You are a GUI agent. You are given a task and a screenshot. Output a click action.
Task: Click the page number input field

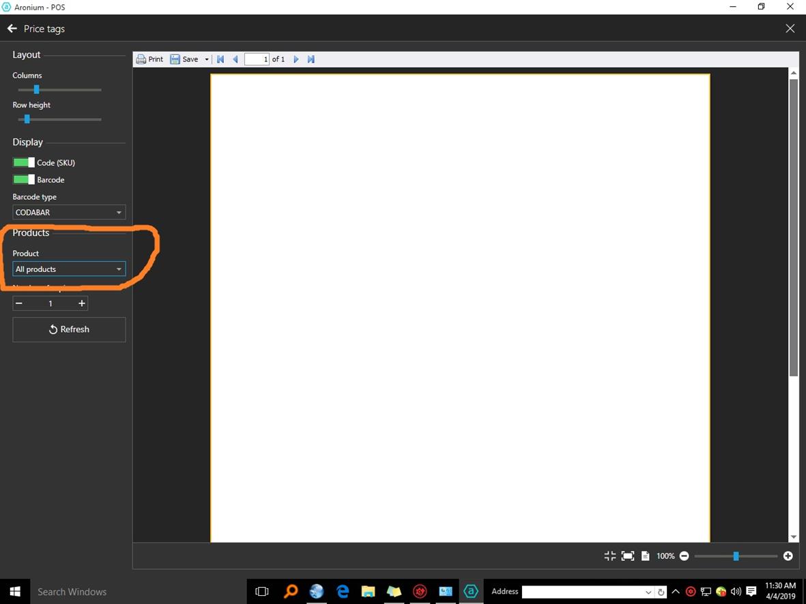(x=257, y=59)
